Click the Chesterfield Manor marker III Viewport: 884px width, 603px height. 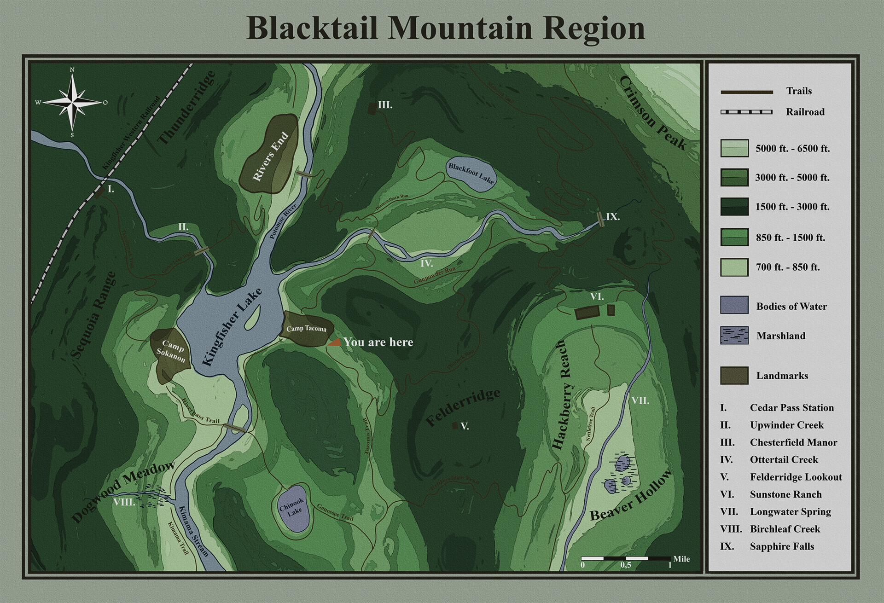click(372, 108)
